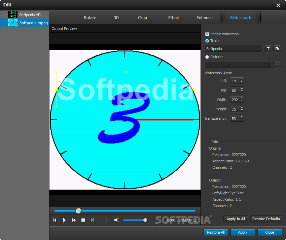Browse for a watermark picture file
This screenshot has height=240, width=286.
tap(277, 65)
